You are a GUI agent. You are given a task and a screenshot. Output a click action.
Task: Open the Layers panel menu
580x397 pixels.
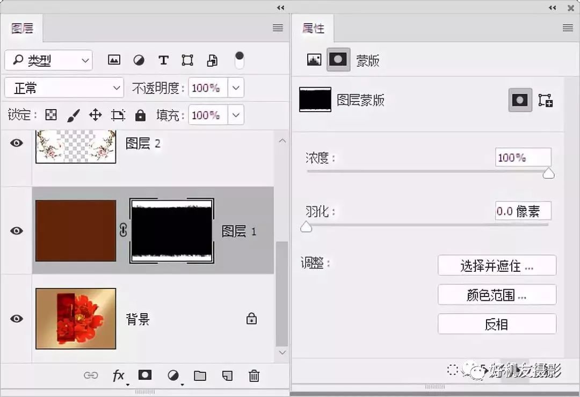point(277,28)
